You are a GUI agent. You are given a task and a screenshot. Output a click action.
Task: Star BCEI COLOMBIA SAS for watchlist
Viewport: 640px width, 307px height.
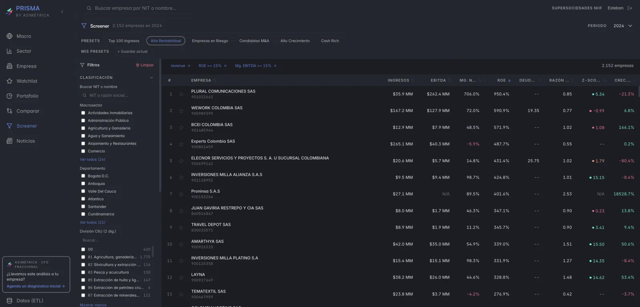tap(181, 128)
